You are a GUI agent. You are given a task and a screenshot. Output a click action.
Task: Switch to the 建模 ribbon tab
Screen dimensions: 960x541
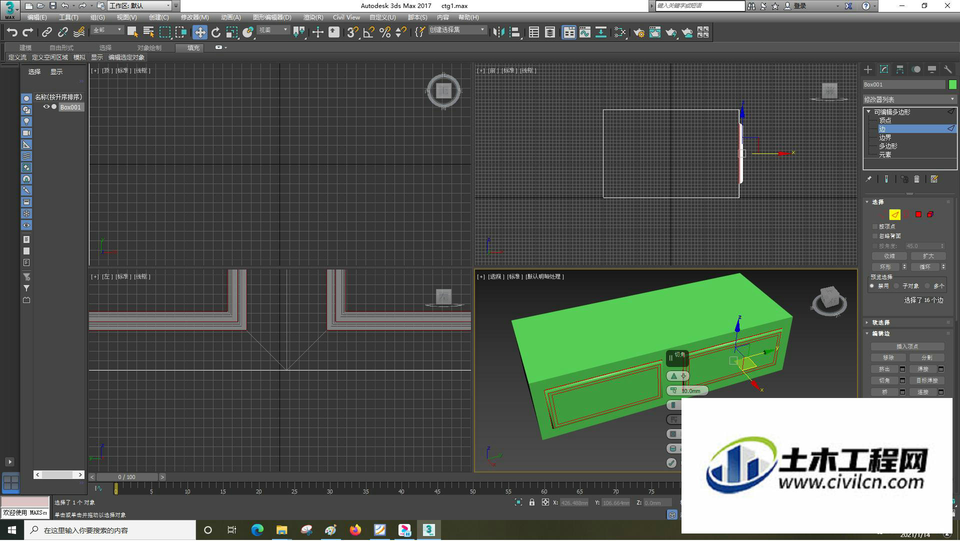coord(25,48)
